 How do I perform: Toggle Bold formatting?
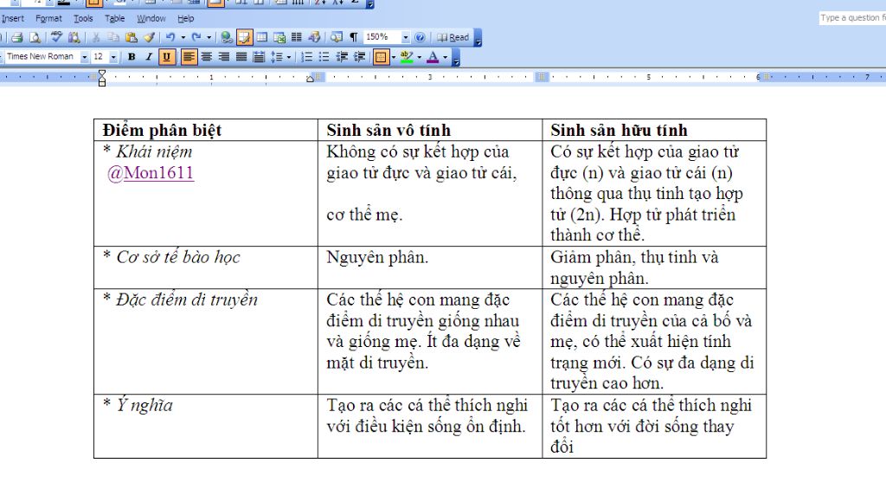coord(132,56)
